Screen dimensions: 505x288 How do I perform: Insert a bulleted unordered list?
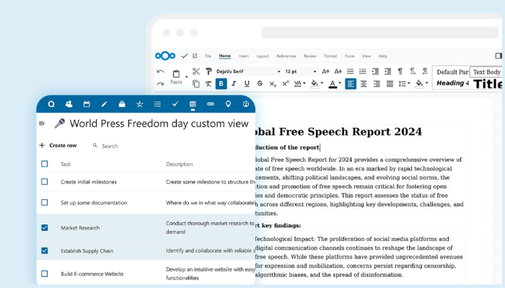click(350, 71)
